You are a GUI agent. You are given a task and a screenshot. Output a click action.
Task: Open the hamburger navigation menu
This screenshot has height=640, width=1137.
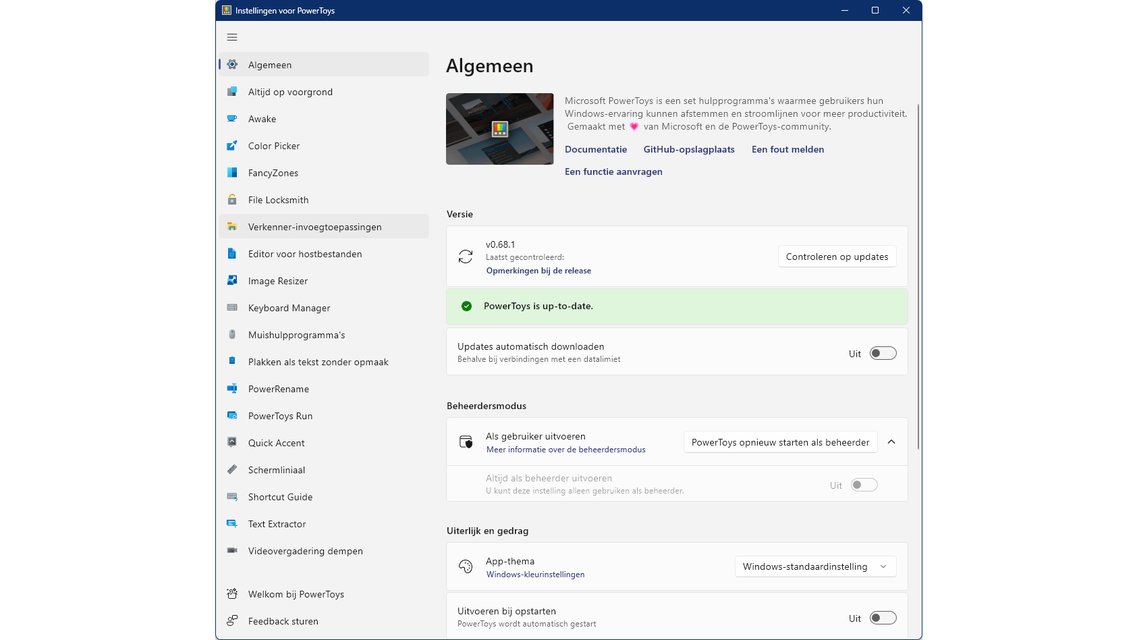[232, 37]
